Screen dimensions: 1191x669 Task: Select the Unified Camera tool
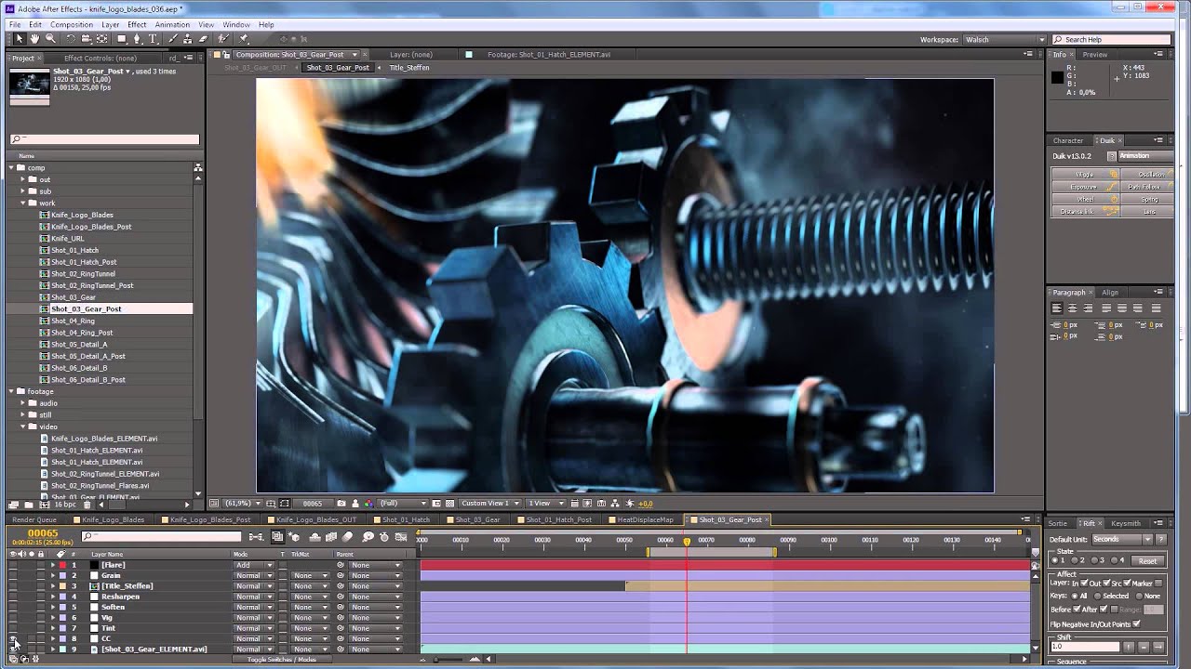(86, 39)
